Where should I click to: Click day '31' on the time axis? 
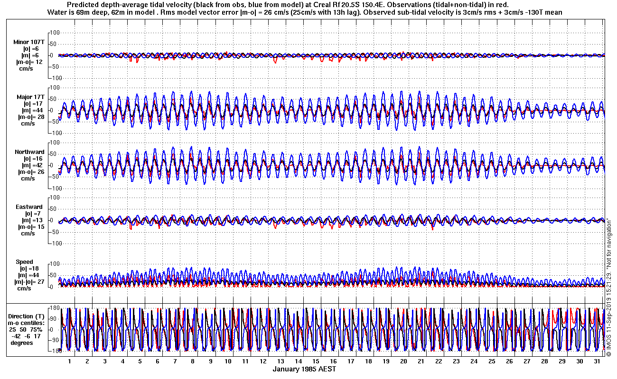tap(597, 361)
